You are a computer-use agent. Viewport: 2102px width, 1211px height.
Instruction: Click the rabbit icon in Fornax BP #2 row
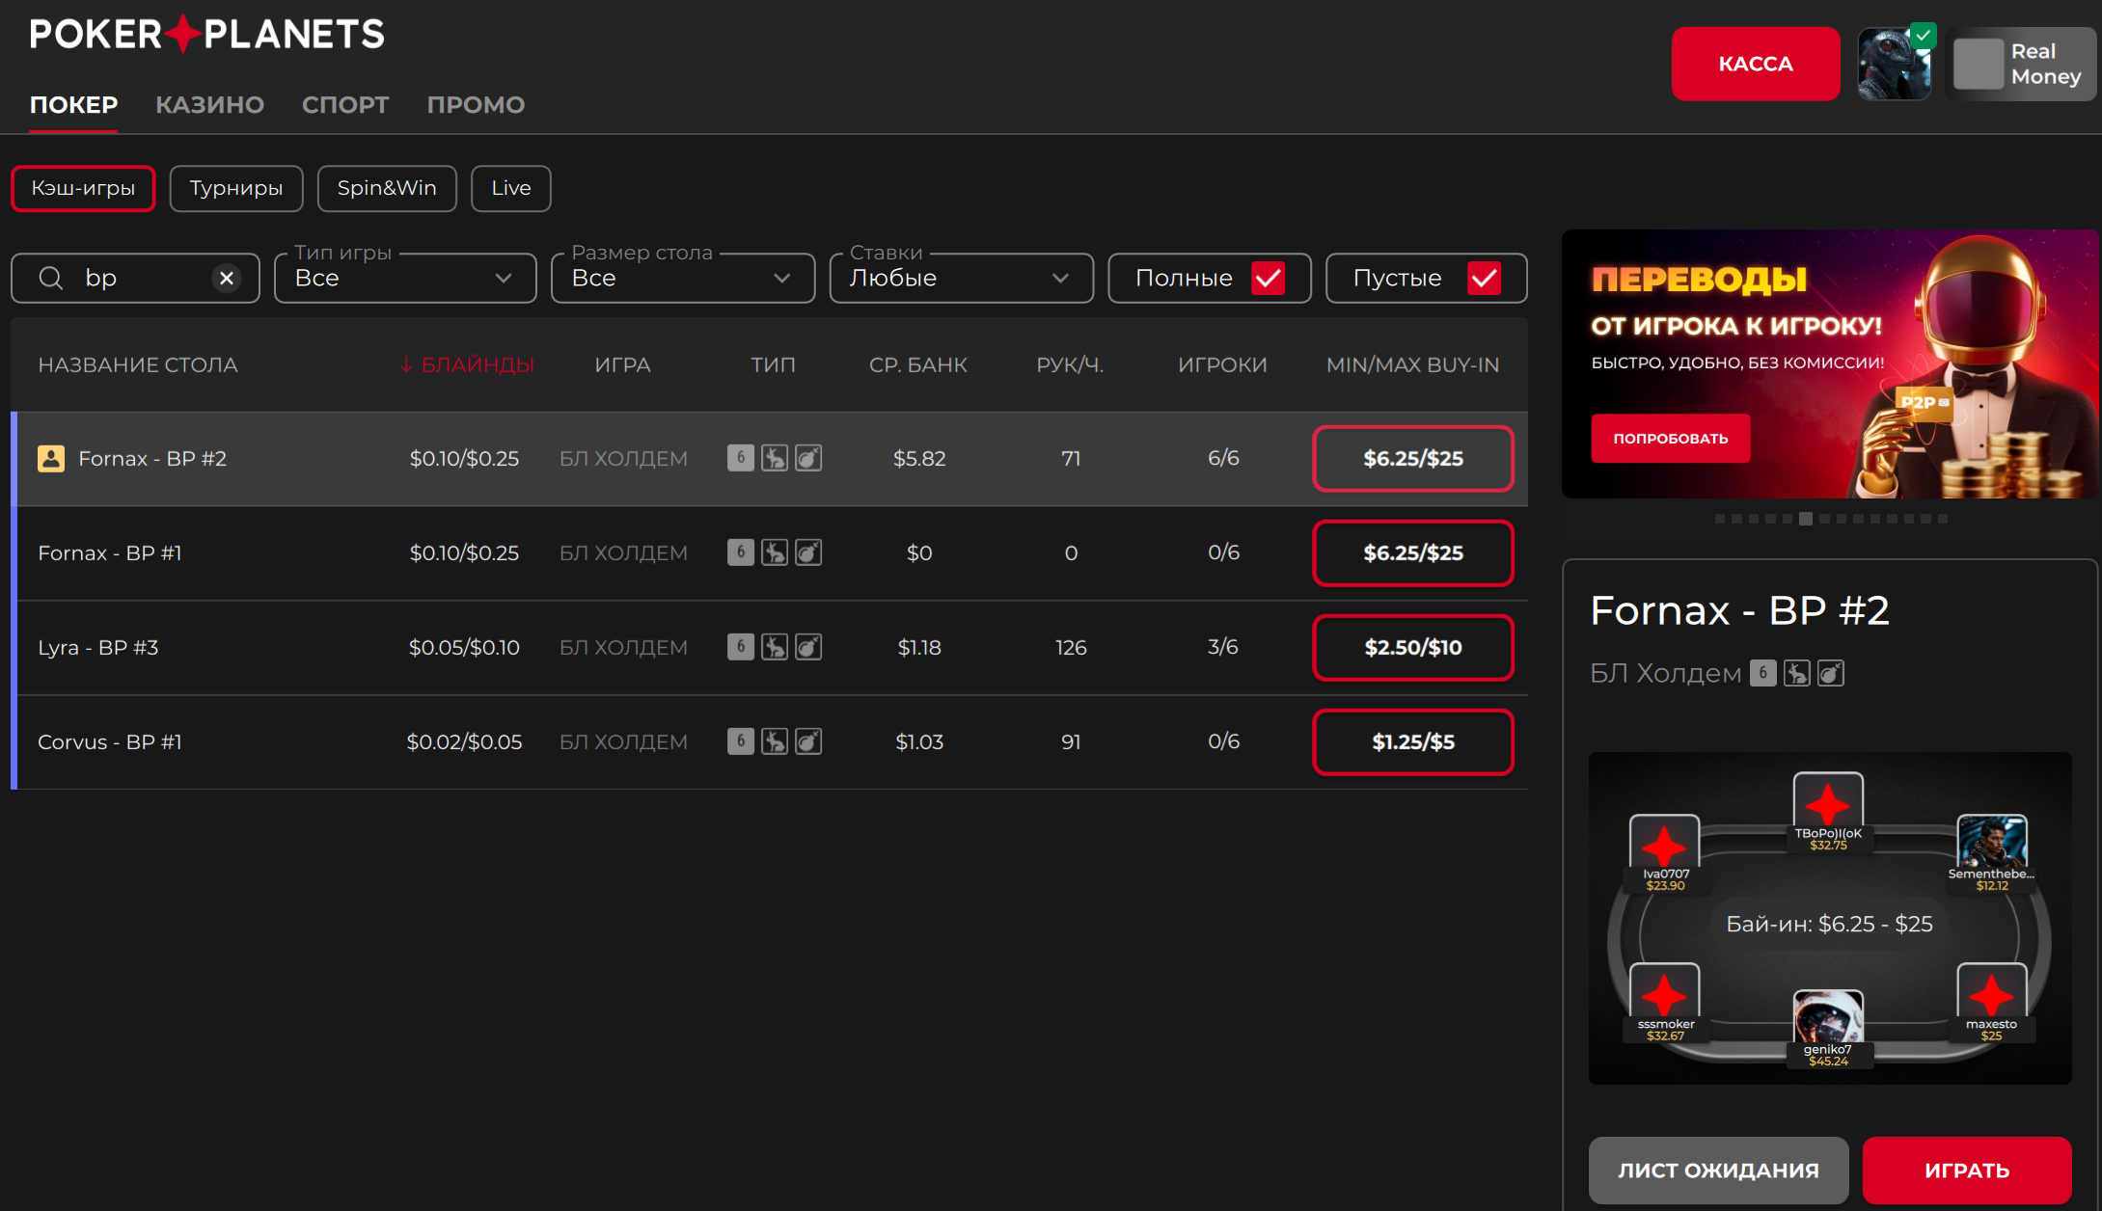(x=775, y=458)
